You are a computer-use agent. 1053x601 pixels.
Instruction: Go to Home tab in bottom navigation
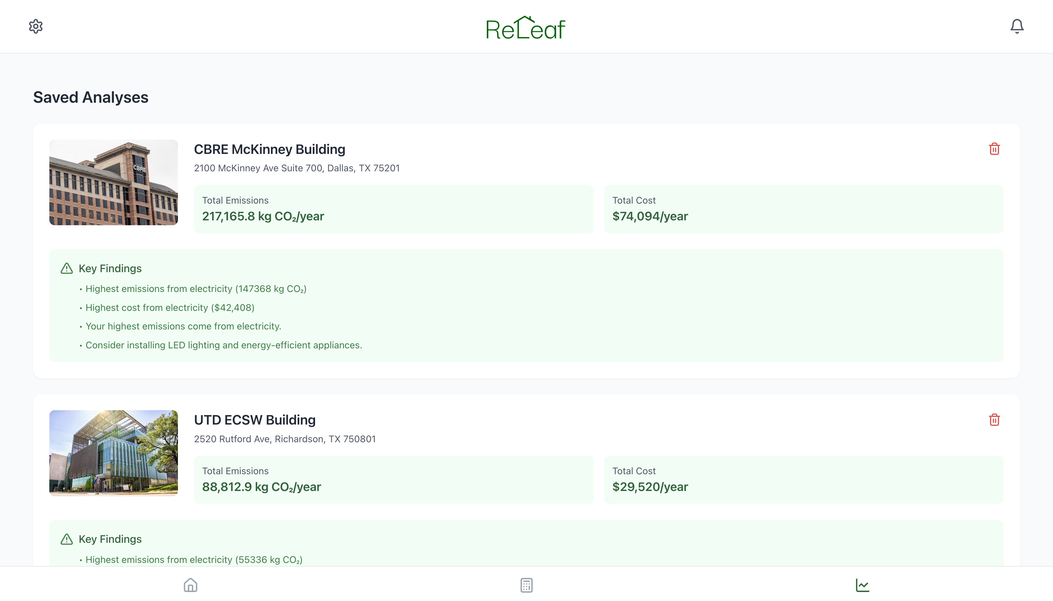[x=190, y=585]
